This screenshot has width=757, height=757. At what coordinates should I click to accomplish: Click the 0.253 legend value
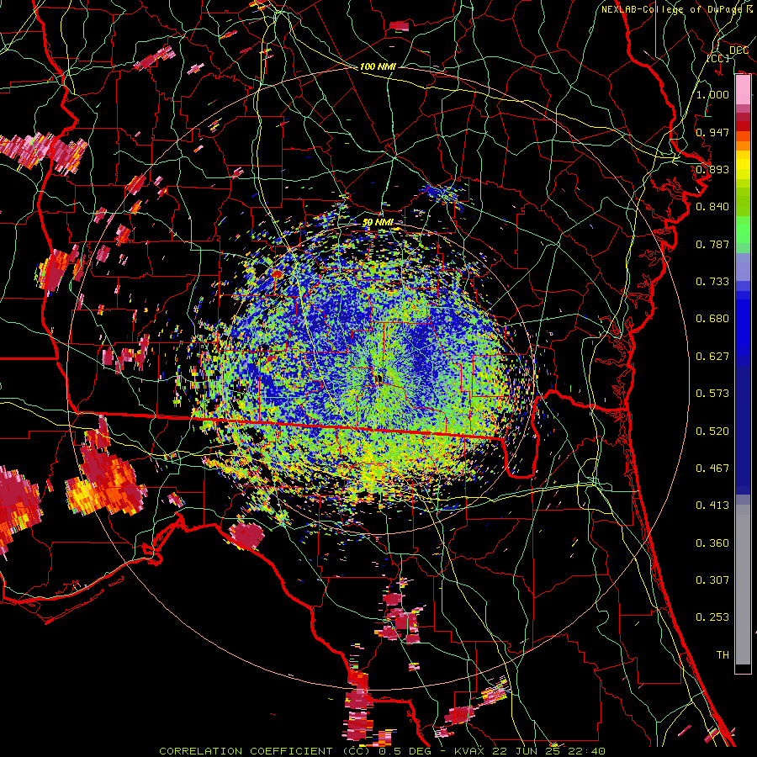(712, 617)
